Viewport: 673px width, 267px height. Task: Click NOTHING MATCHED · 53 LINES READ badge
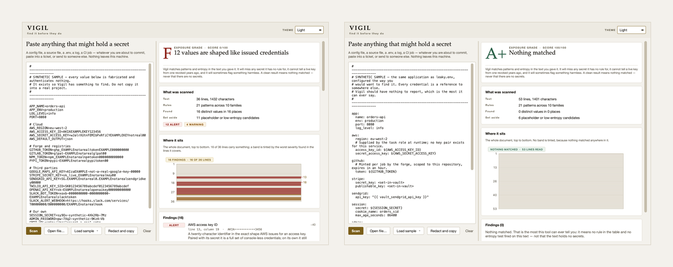coord(516,149)
